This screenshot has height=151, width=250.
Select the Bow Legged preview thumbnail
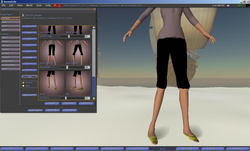click(x=78, y=52)
